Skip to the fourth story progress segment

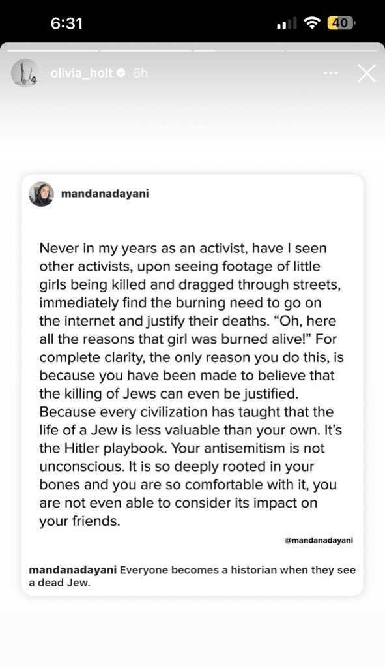tap(332, 50)
